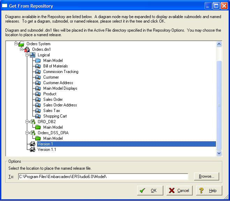Collapse the ORD_DB2 node
Screen dimensions: 230x201
click(x=27, y=121)
